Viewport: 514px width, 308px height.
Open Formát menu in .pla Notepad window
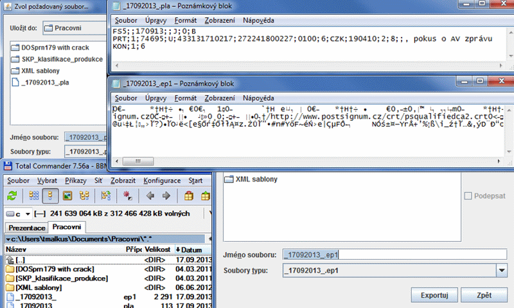pos(186,21)
